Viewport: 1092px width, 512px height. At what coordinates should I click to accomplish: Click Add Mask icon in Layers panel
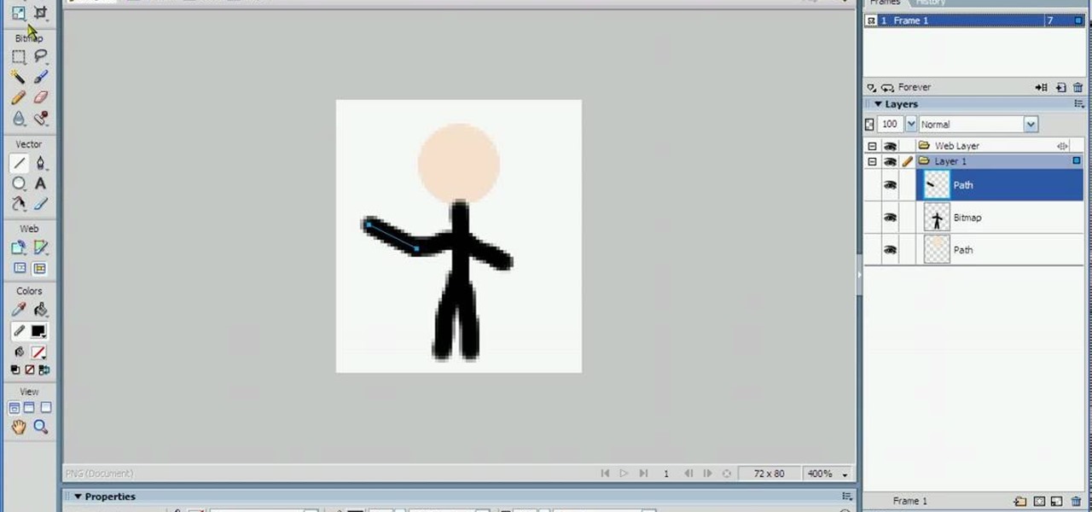[1039, 501]
